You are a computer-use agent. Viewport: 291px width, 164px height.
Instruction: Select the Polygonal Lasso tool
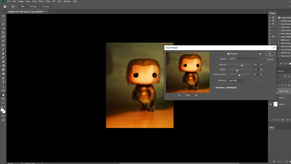coord(3,24)
